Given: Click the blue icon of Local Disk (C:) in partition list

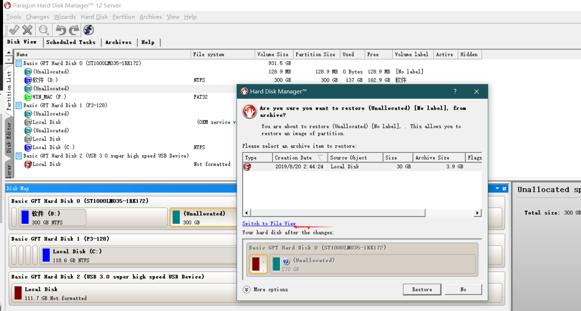Looking at the screenshot, I should tap(28, 147).
